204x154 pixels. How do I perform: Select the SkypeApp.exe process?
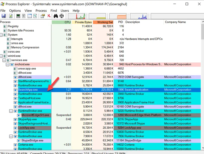[x=100, y=119]
